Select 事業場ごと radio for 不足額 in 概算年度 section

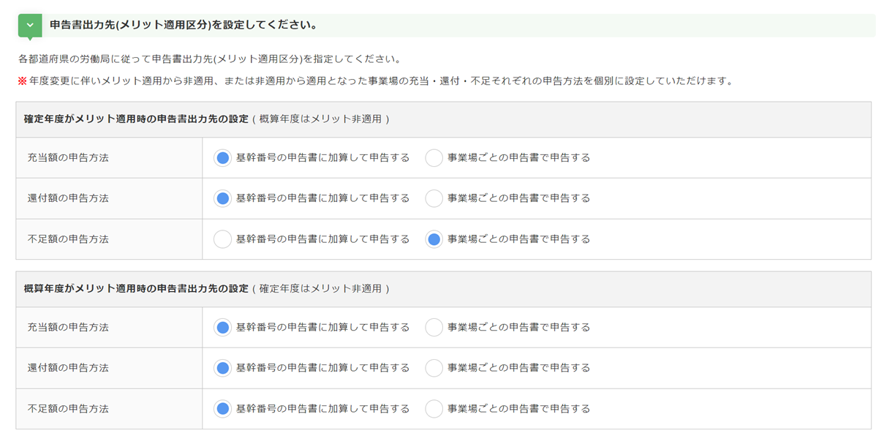(x=434, y=409)
